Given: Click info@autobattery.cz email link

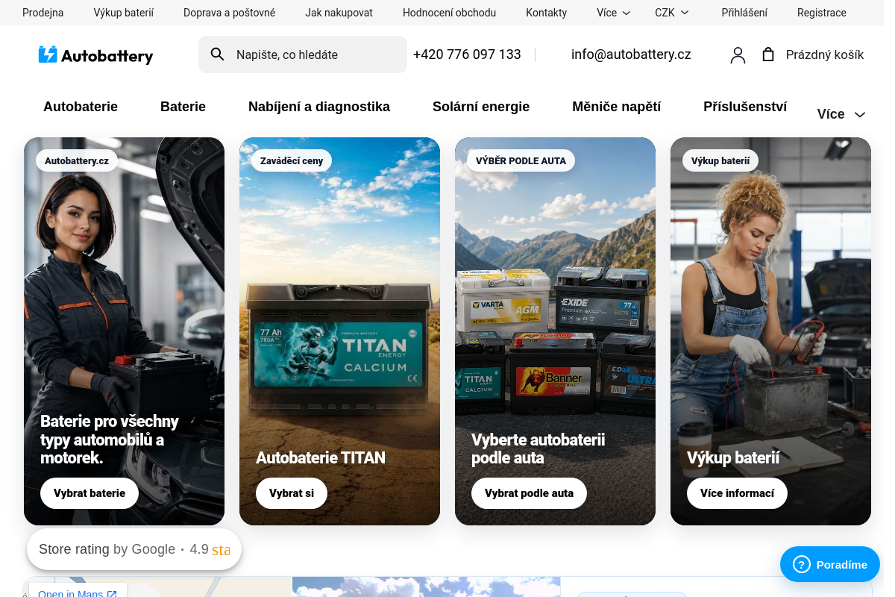Looking at the screenshot, I should tap(631, 54).
